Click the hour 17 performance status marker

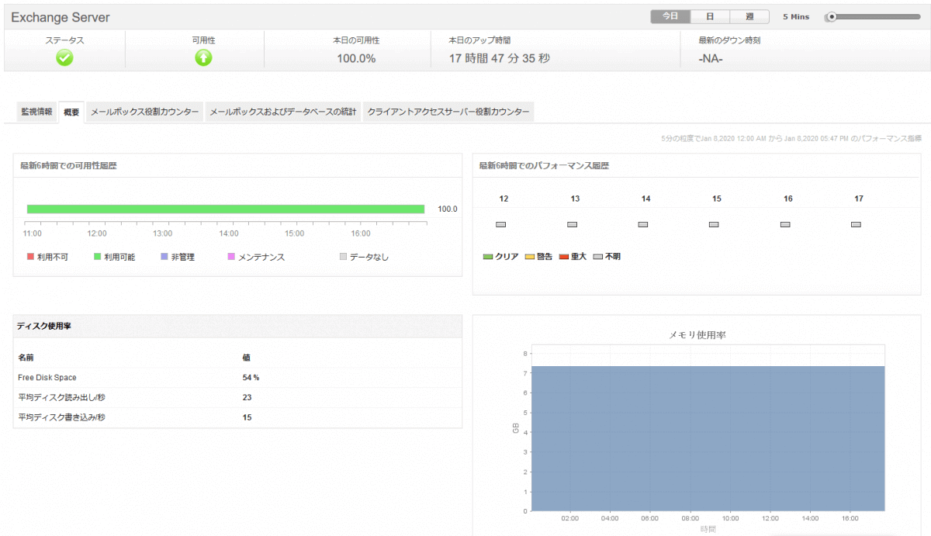(x=856, y=224)
